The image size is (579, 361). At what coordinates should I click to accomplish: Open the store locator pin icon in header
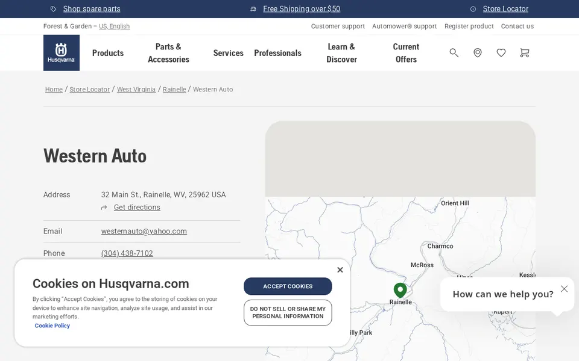(x=478, y=53)
